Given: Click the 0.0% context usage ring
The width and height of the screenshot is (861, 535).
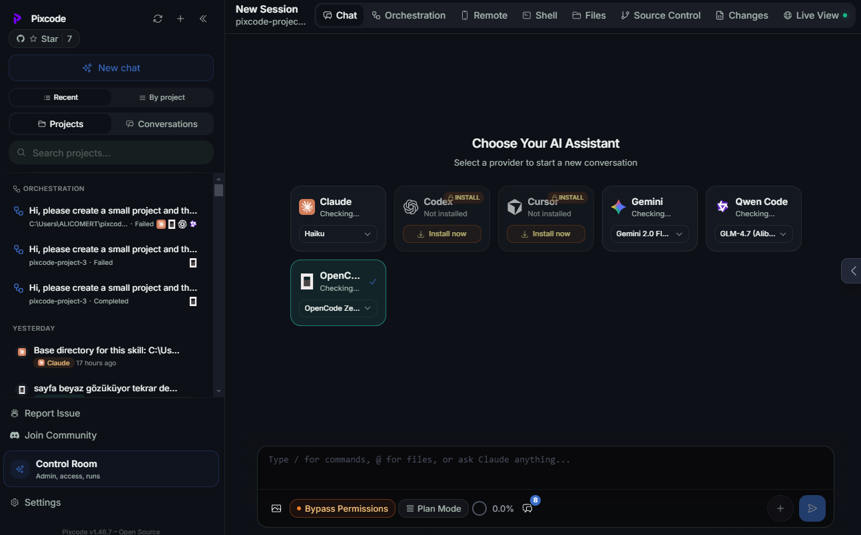Looking at the screenshot, I should tap(479, 508).
